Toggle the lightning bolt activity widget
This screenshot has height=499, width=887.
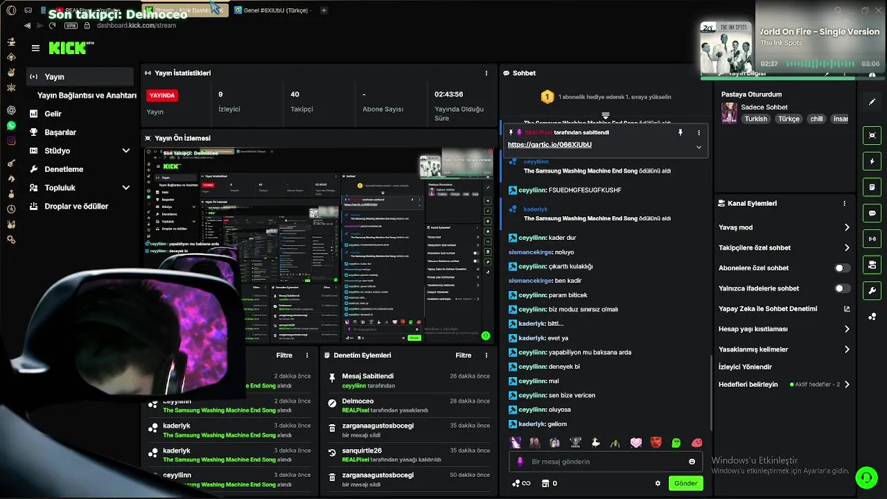pyautogui.click(x=872, y=161)
